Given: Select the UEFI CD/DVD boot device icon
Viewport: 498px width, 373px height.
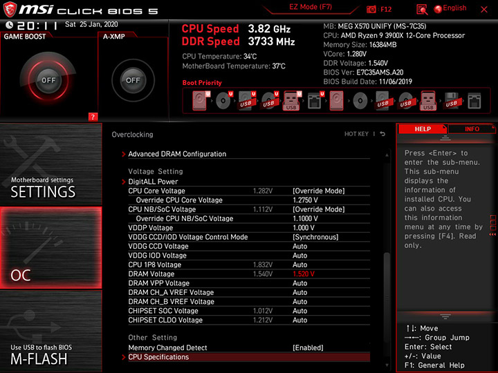Looking at the screenshot, I should click(x=224, y=101).
